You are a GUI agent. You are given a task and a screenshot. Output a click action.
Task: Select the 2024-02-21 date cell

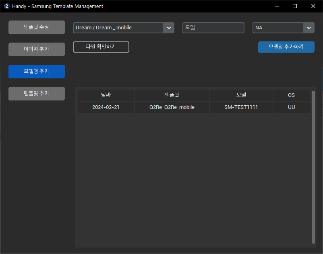pos(106,107)
